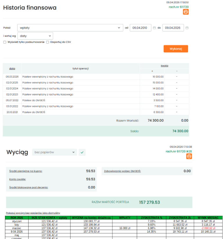Select the 06.03.2026 transaction date cell
The image size is (223, 239).
(12, 77)
